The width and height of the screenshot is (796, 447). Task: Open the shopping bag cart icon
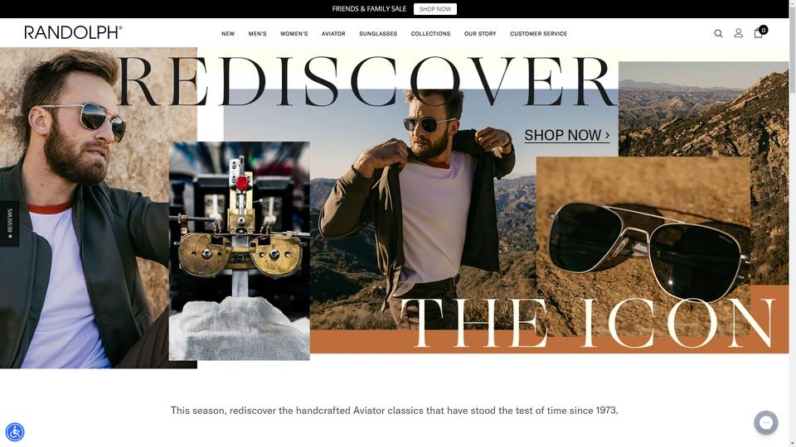tap(760, 32)
